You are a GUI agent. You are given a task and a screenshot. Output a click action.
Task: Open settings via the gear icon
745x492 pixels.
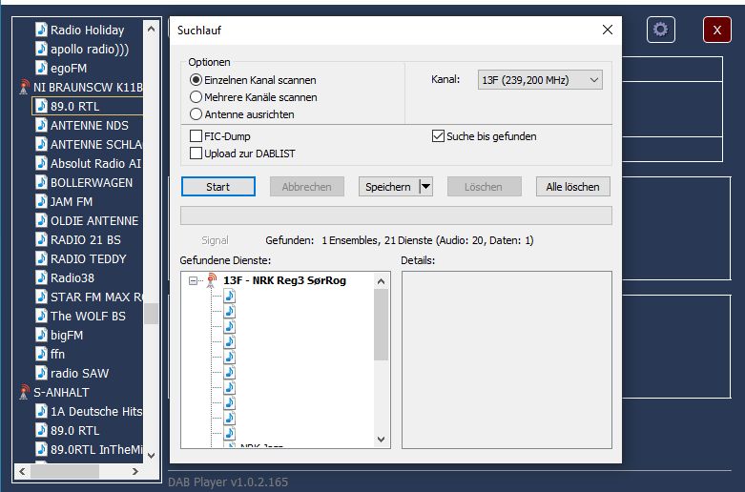660,30
